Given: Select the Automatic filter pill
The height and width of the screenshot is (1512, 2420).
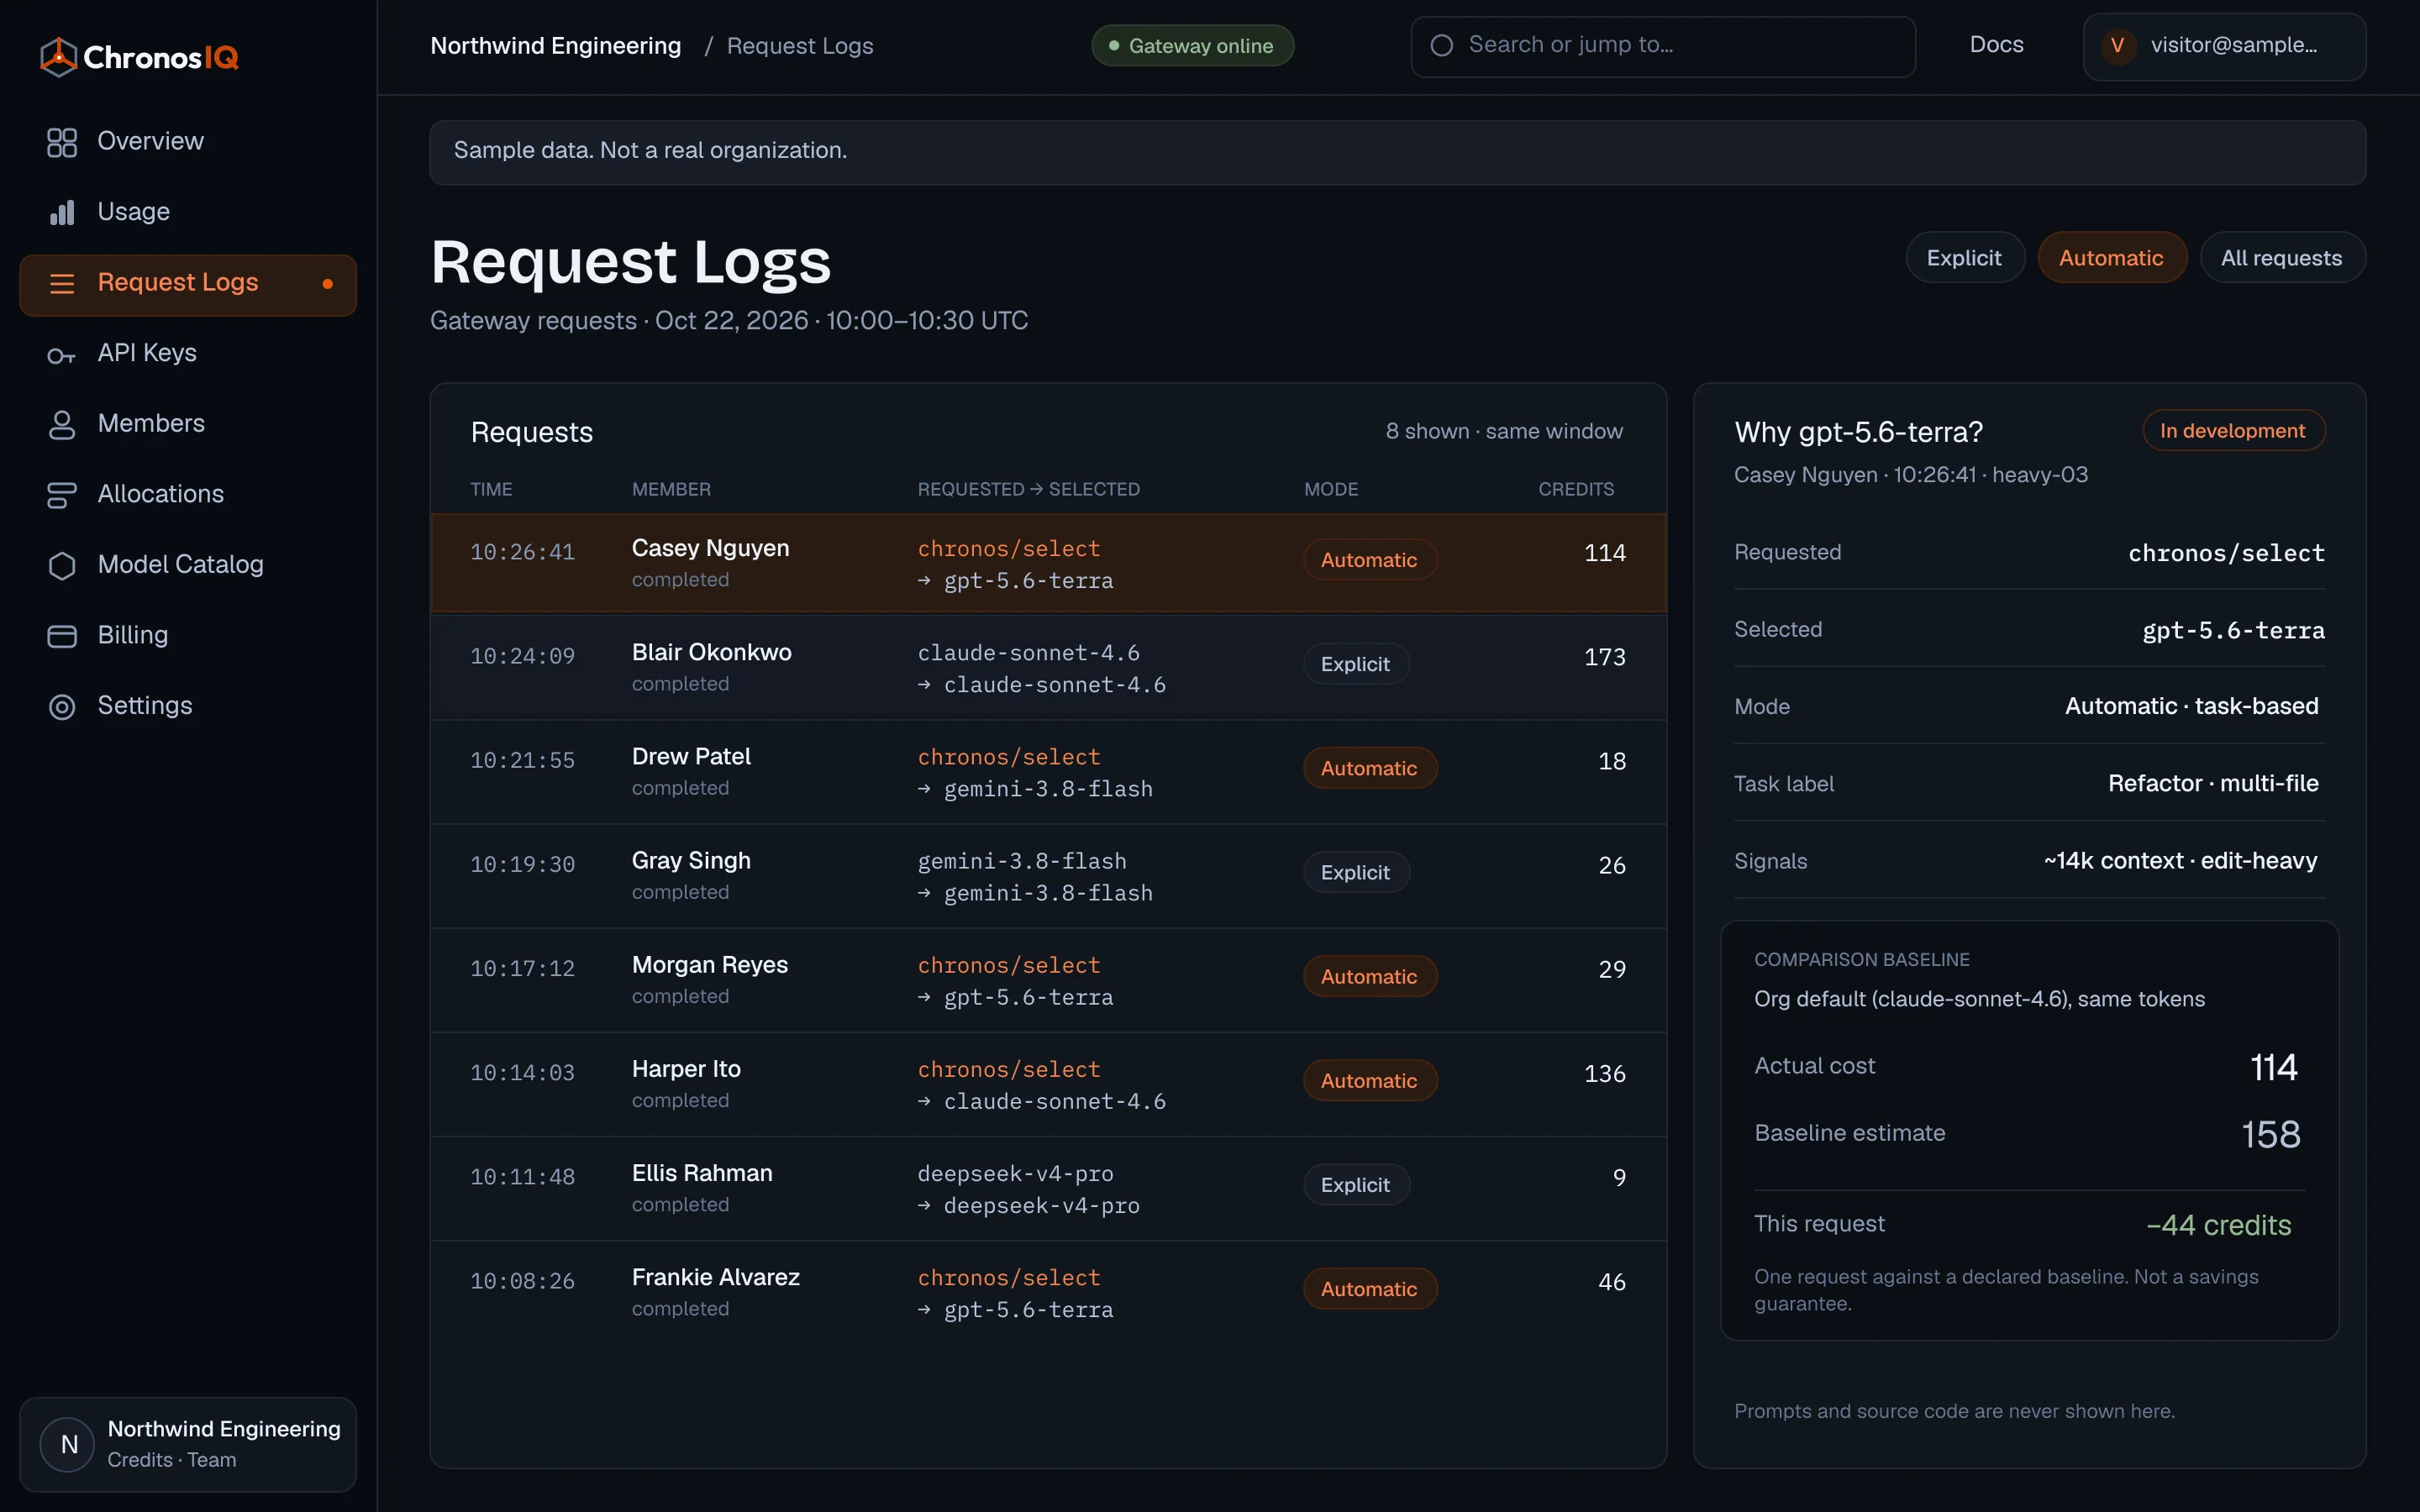Looking at the screenshot, I should pos(2111,258).
